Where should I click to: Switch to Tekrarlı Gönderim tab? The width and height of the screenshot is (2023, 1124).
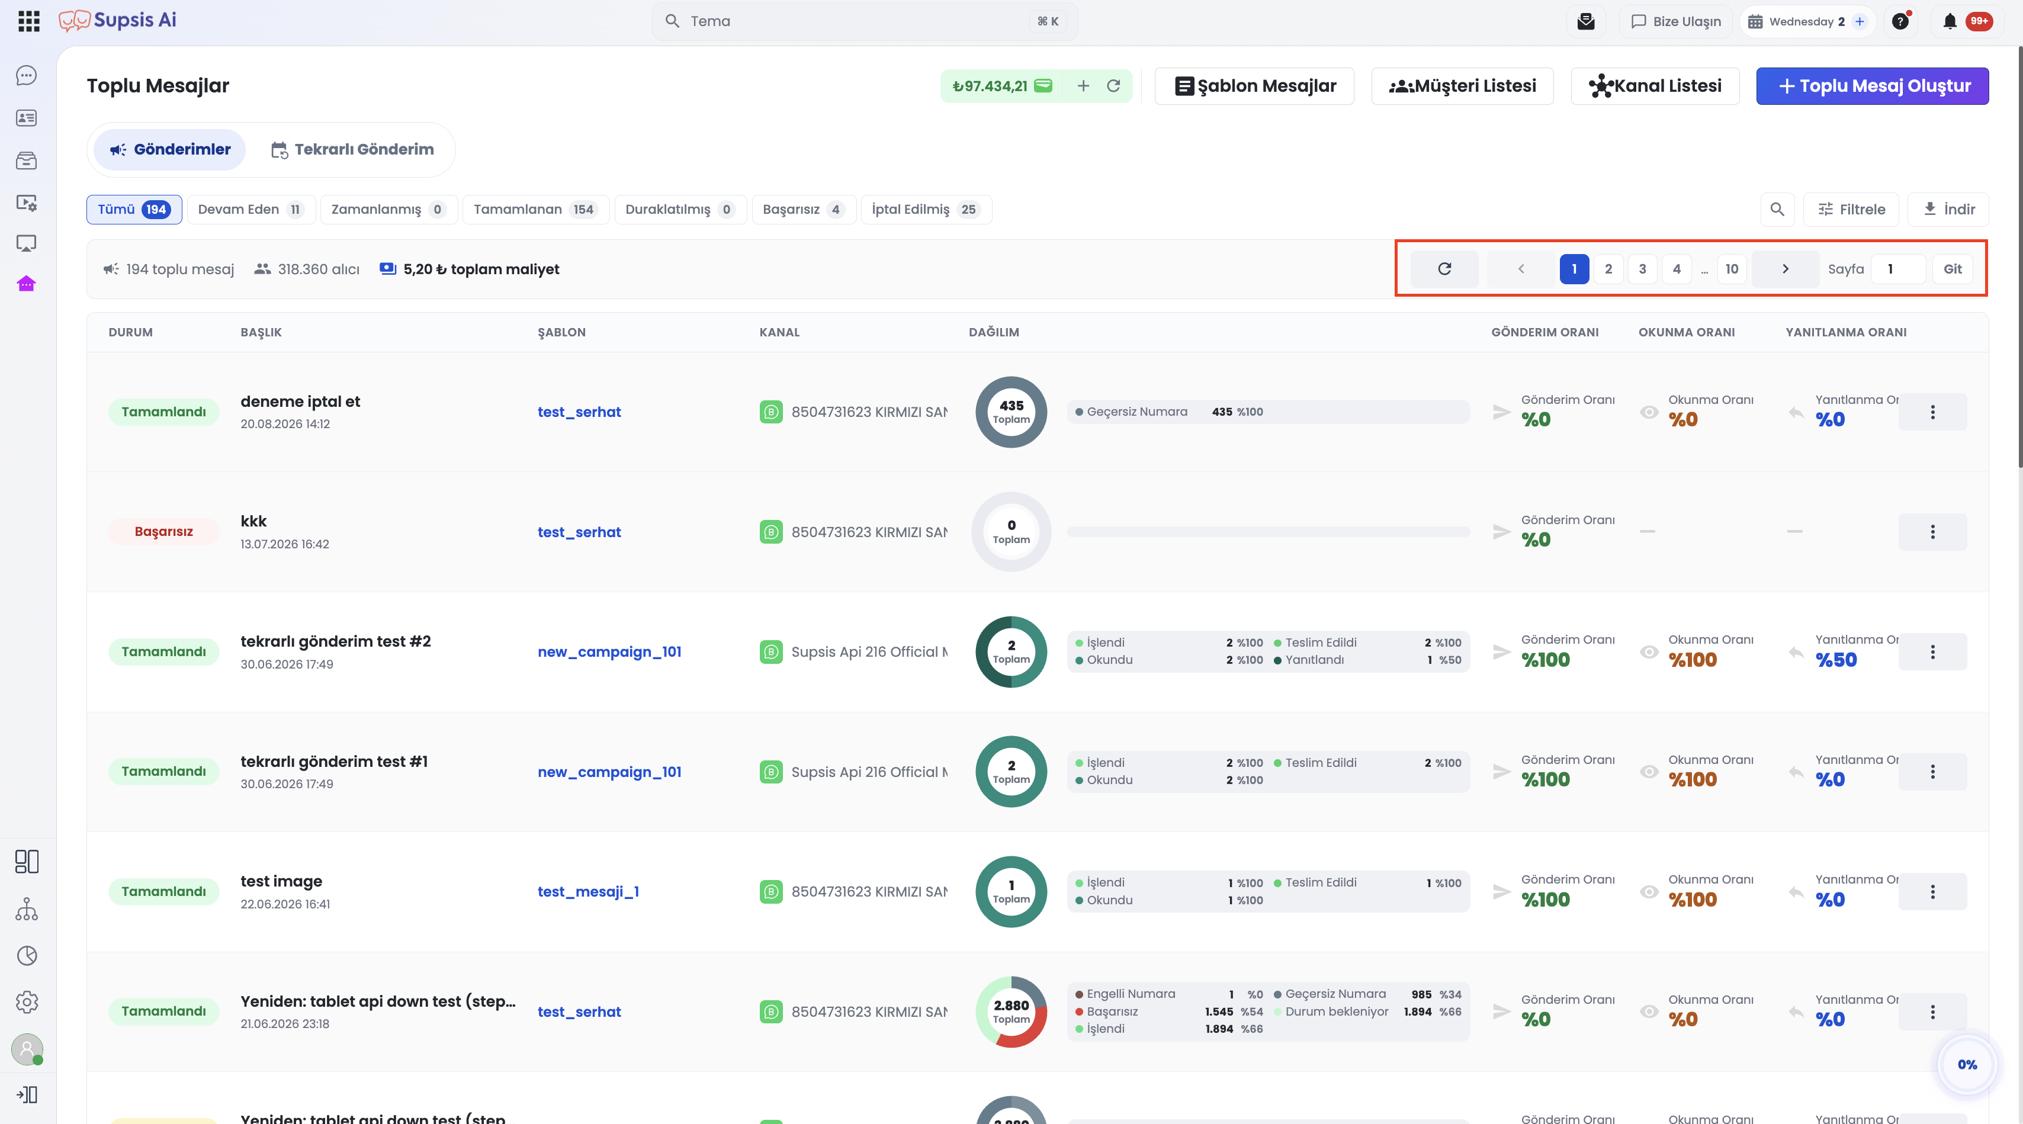[x=352, y=149]
